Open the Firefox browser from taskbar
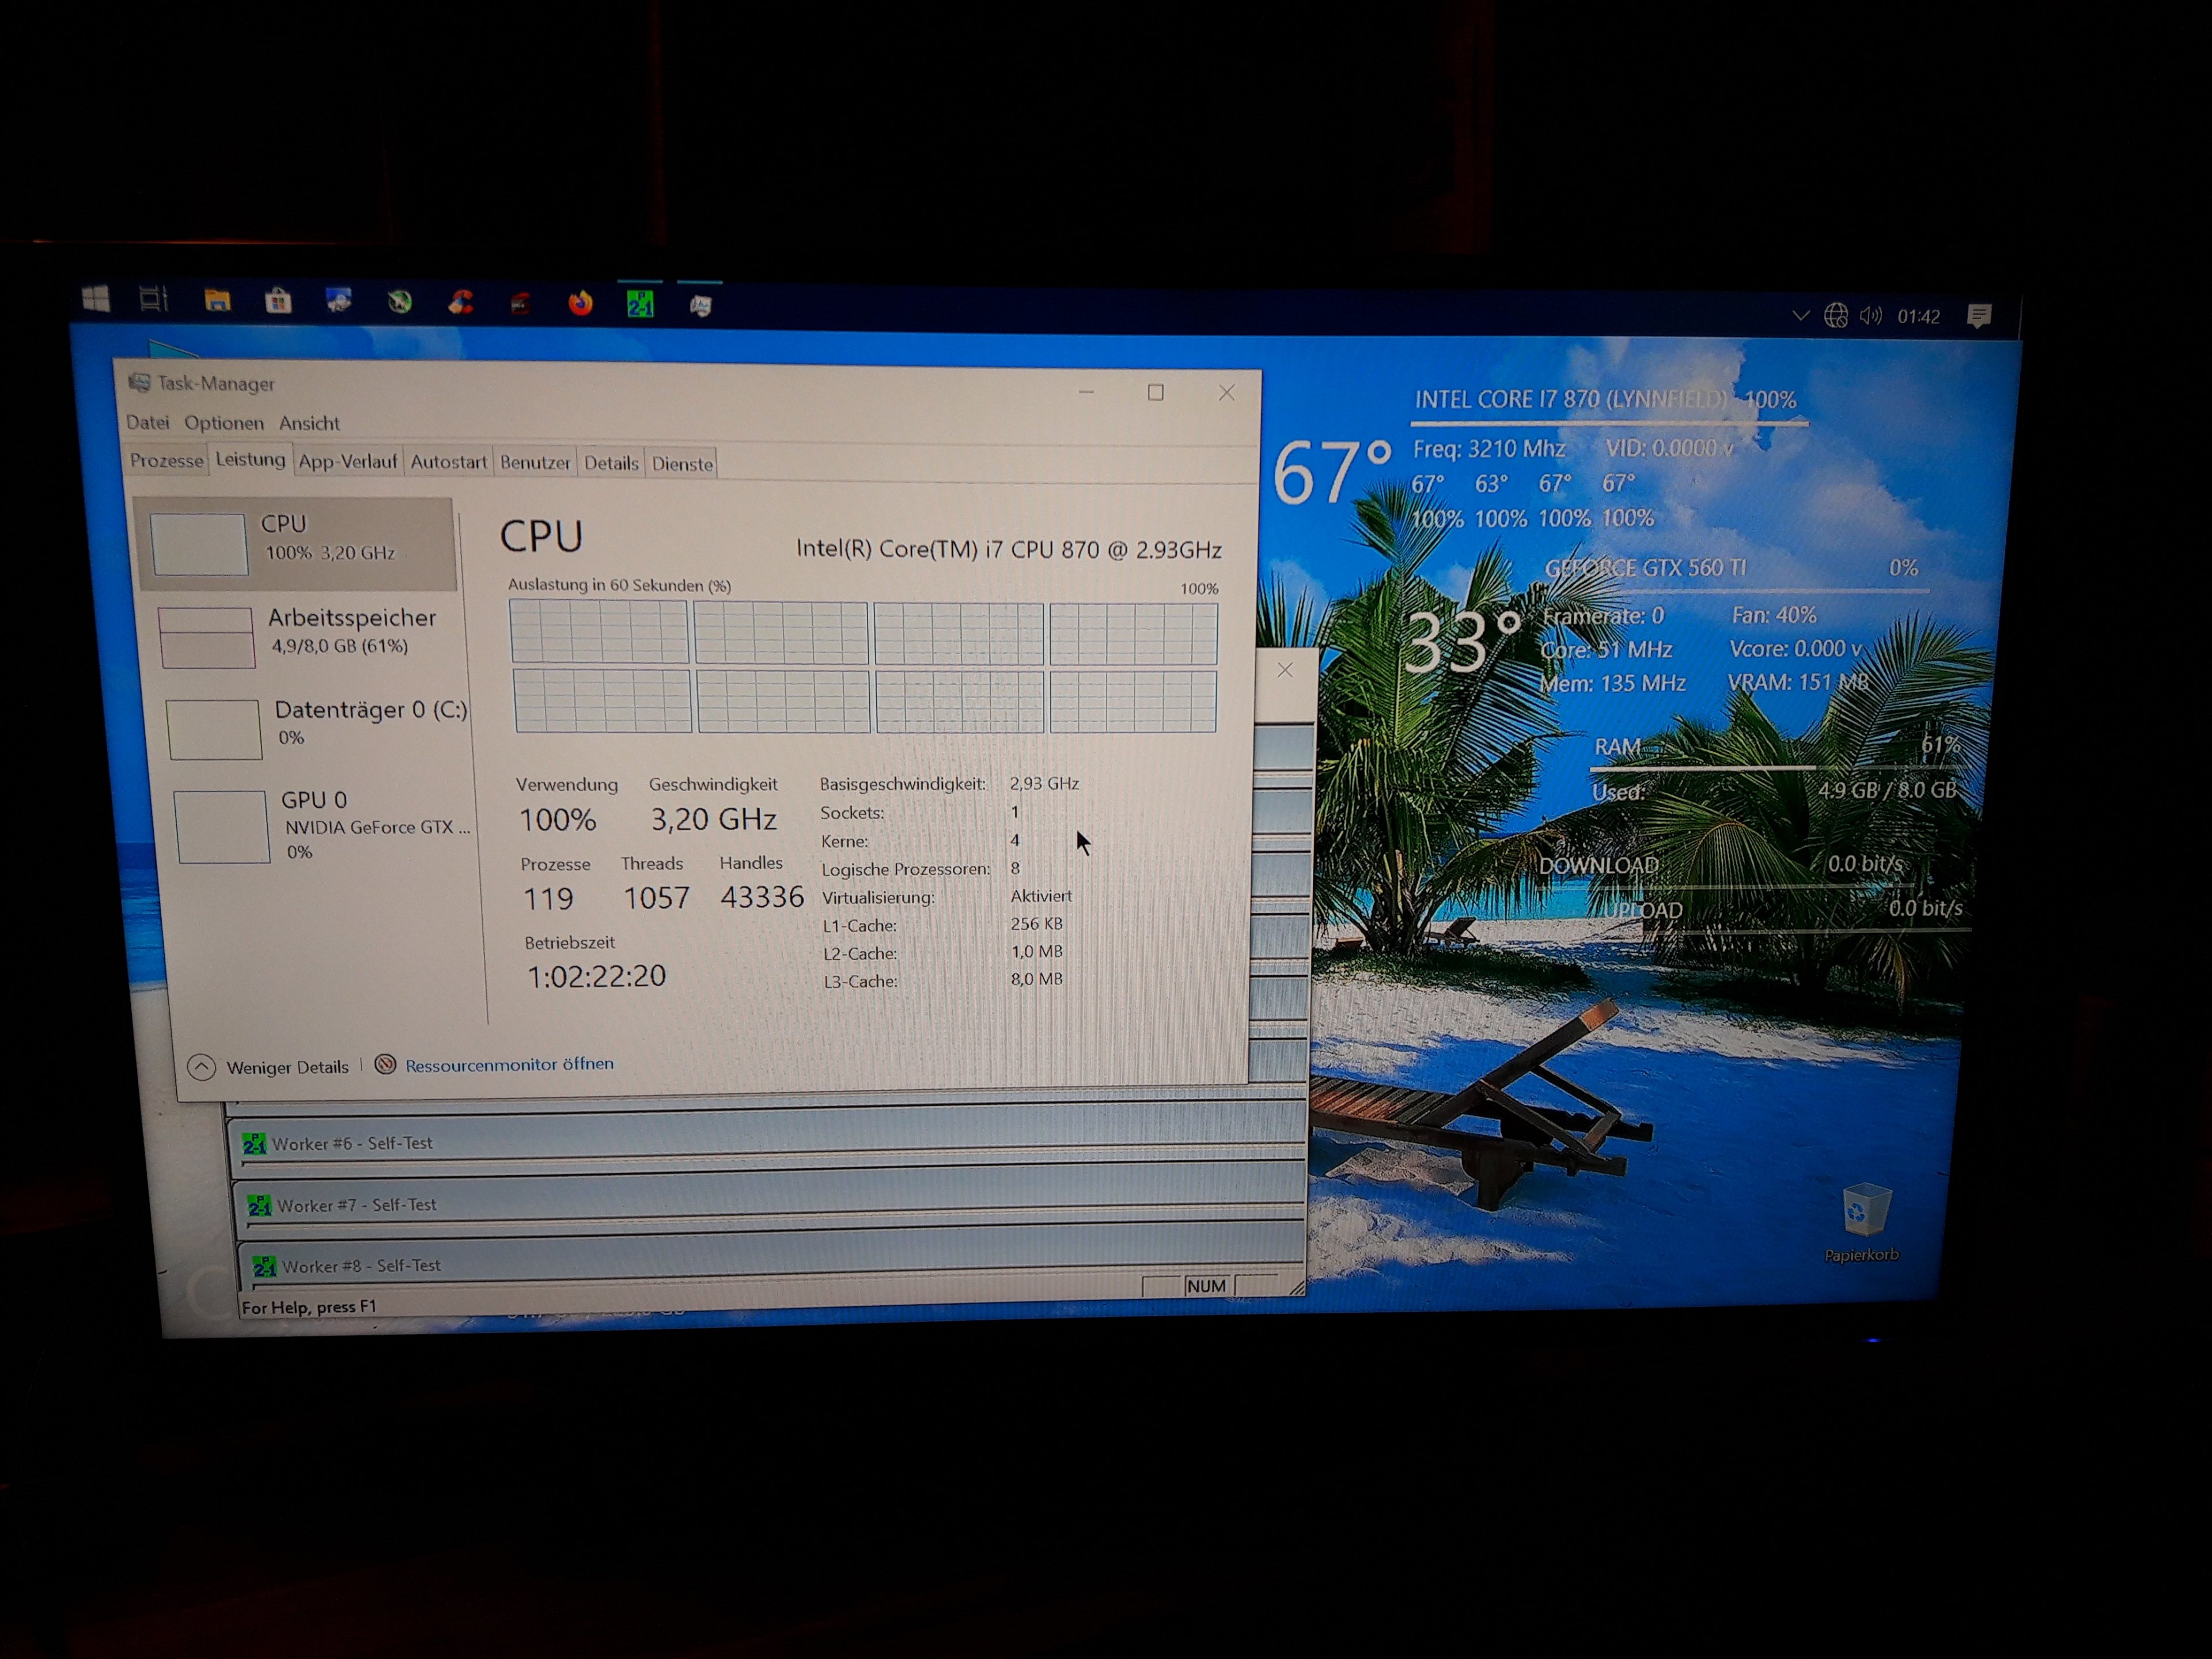The image size is (2212, 1659). [580, 303]
